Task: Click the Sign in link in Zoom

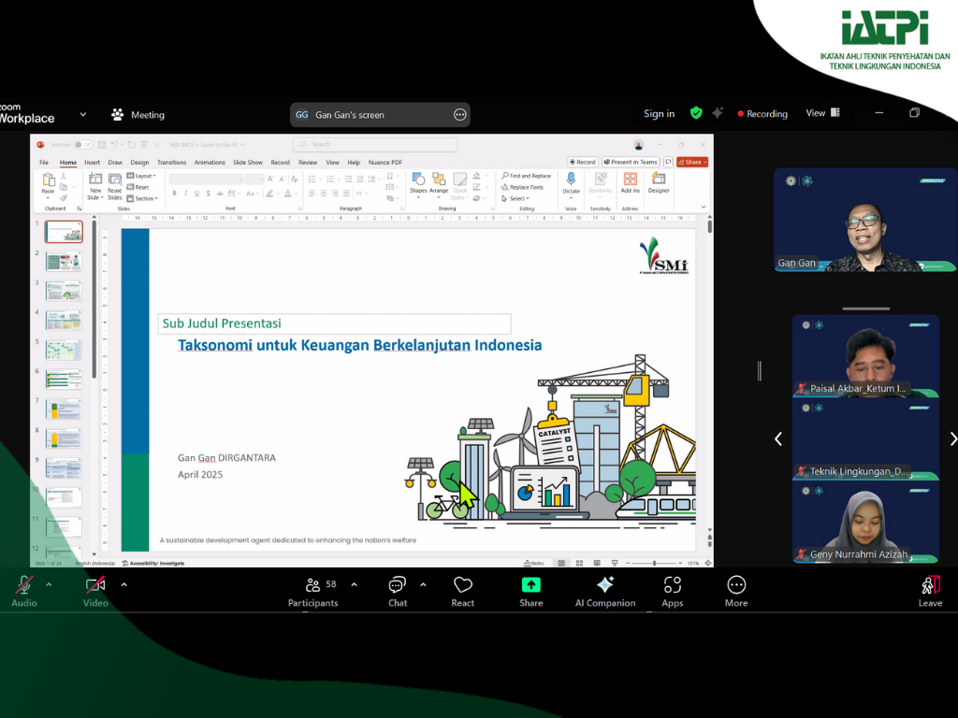Action: point(659,113)
